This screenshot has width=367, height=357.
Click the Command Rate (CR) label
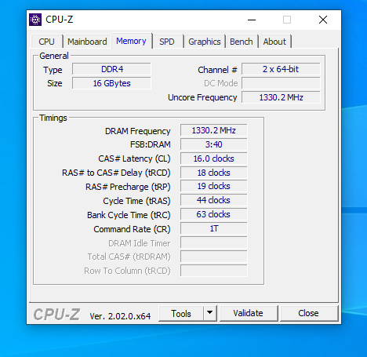(x=132, y=229)
